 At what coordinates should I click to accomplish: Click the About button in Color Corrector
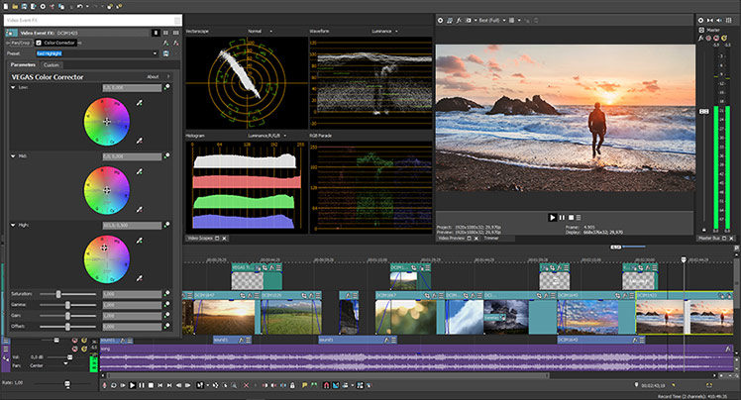click(x=153, y=76)
